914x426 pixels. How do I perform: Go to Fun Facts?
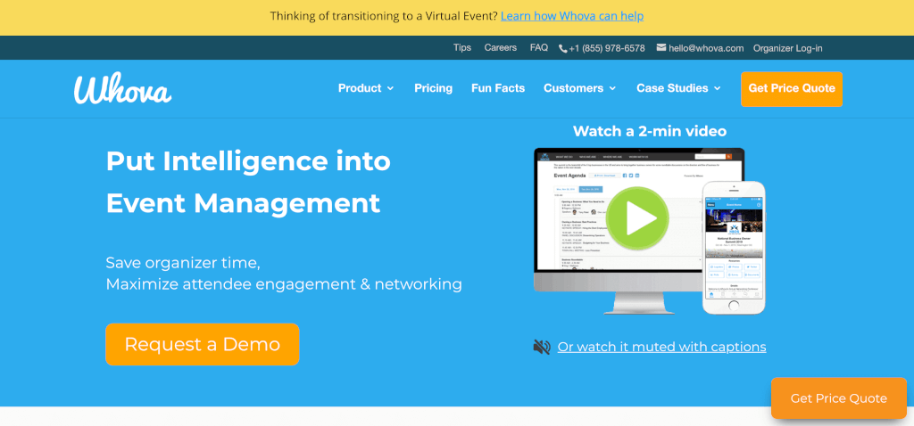[498, 88]
